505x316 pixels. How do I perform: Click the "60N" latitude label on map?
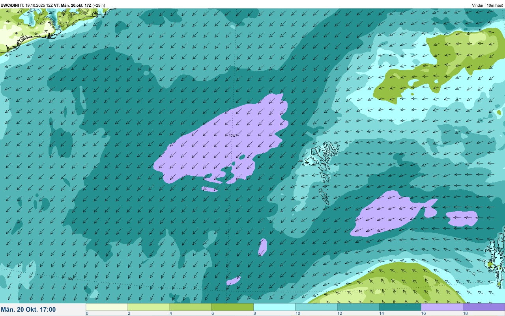pyautogui.click(x=70, y=279)
